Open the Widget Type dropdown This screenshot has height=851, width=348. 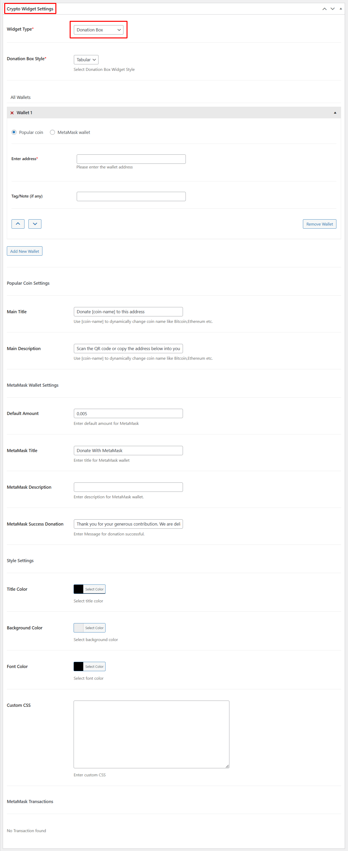(x=98, y=30)
